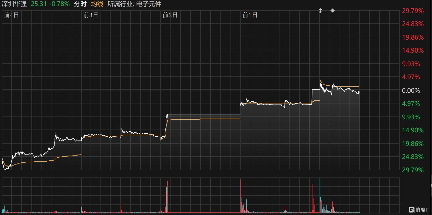Click the green 29.79% axis label
The image size is (432, 215).
pos(413,170)
